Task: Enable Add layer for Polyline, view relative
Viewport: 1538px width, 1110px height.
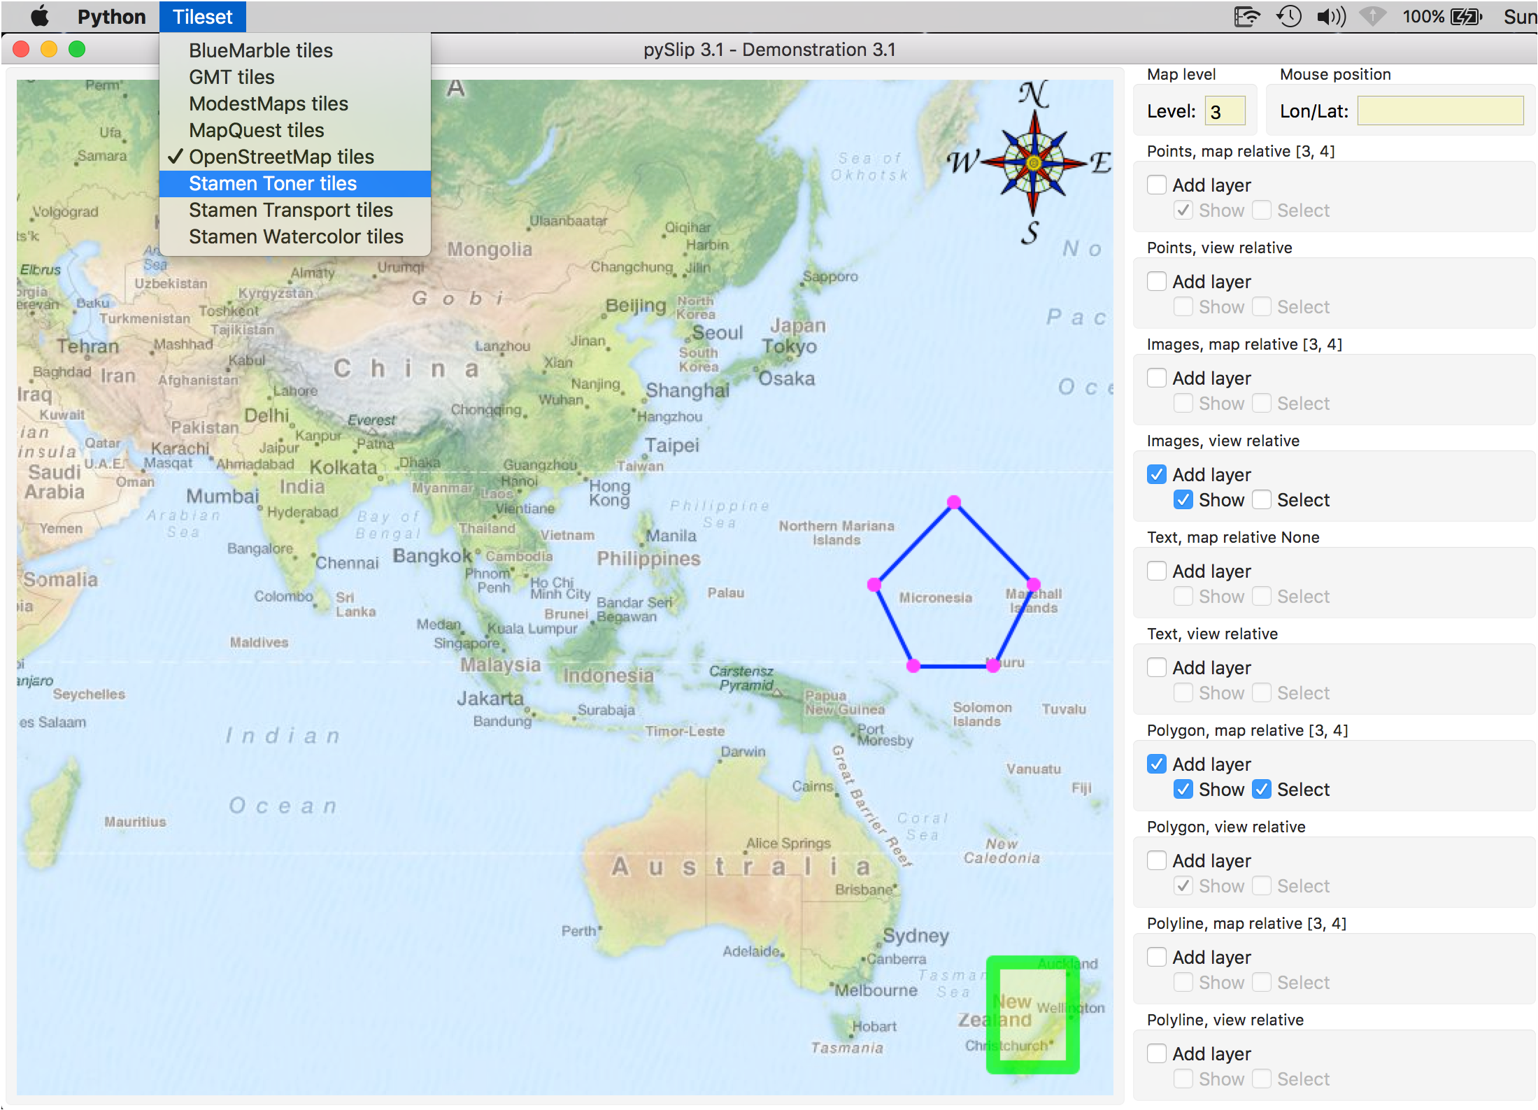Action: click(x=1157, y=1053)
